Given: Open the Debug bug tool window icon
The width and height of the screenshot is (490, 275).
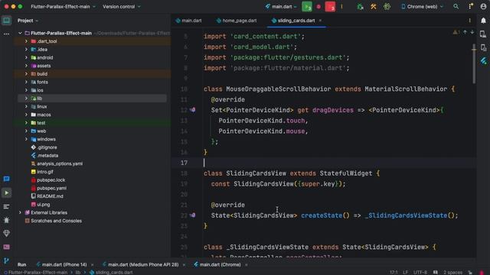Looking at the screenshot, I should click(x=6, y=220).
